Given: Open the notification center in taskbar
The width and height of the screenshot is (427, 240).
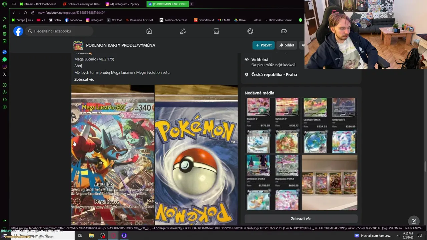Looking at the screenshot, I should pyautogui.click(x=420, y=235).
